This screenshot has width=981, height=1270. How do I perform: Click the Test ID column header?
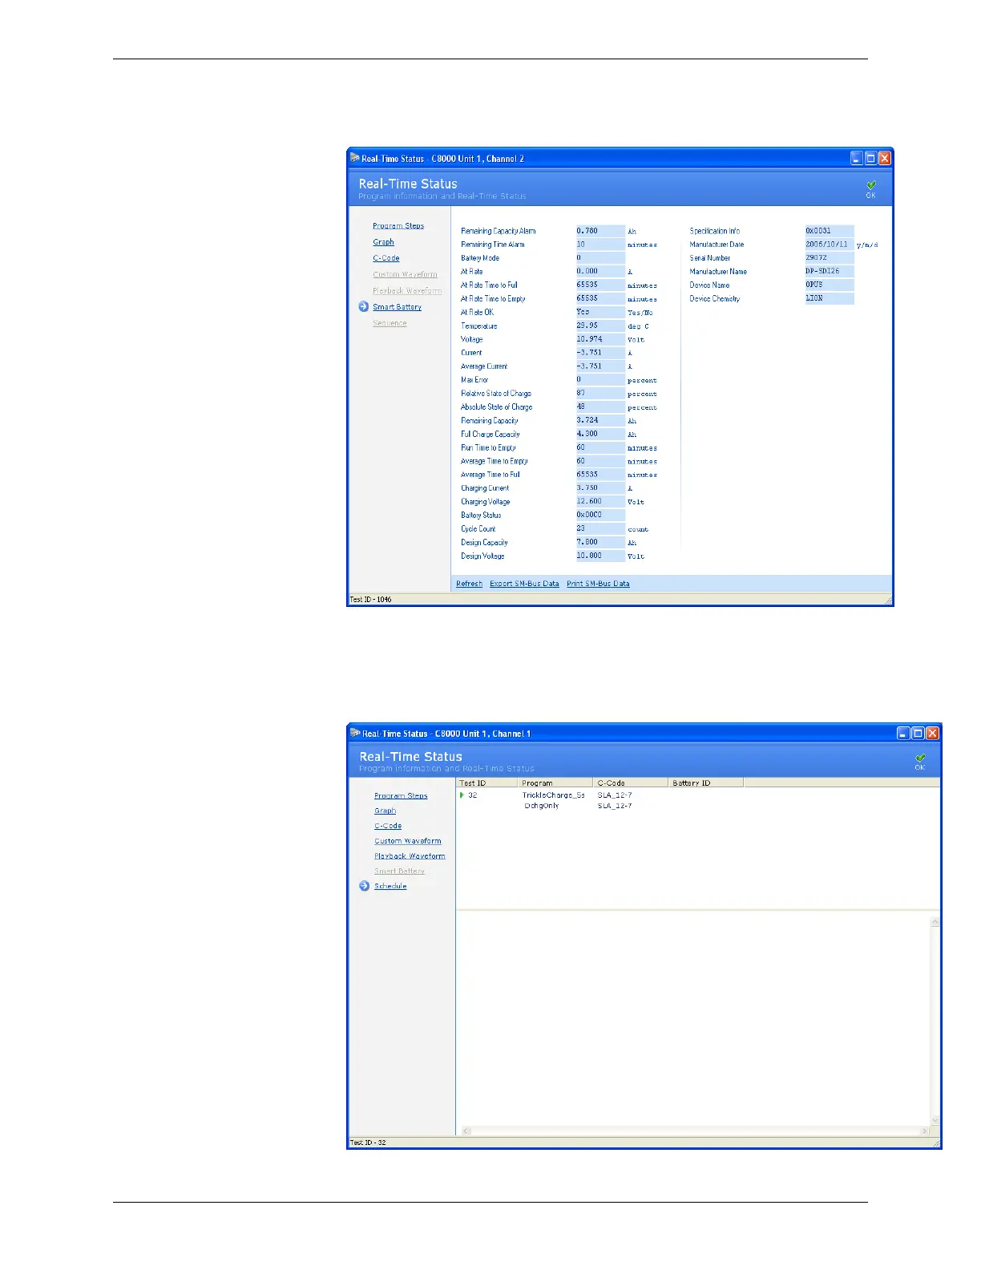[486, 783]
